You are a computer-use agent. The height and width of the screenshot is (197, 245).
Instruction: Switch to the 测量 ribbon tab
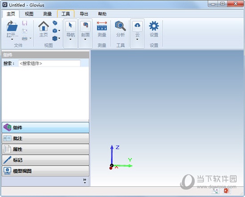(x=47, y=14)
